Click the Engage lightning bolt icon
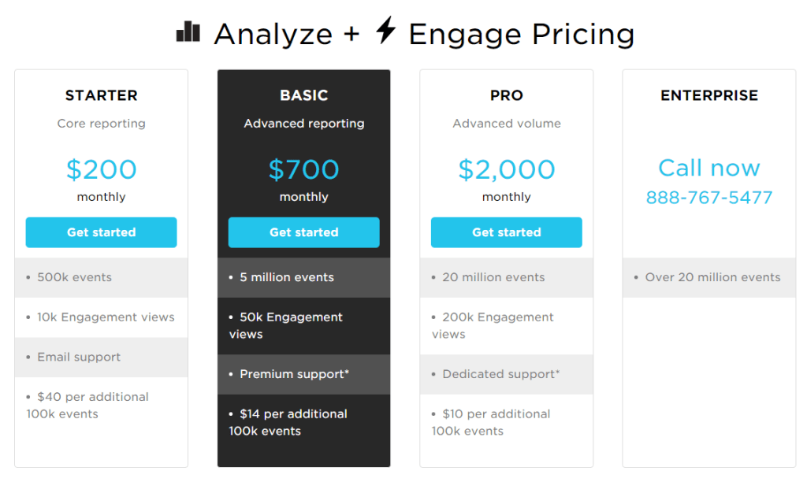 (x=385, y=32)
